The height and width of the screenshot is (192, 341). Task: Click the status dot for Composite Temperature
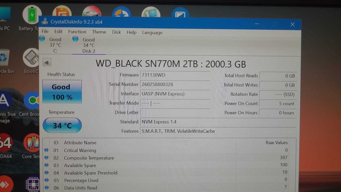46,158
